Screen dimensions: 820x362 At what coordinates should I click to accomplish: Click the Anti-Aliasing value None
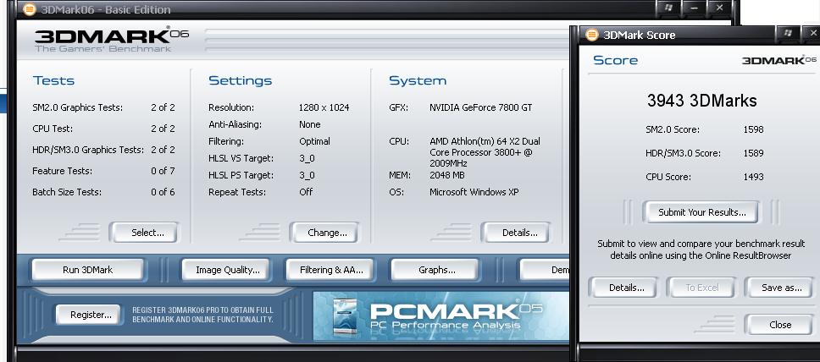point(309,124)
